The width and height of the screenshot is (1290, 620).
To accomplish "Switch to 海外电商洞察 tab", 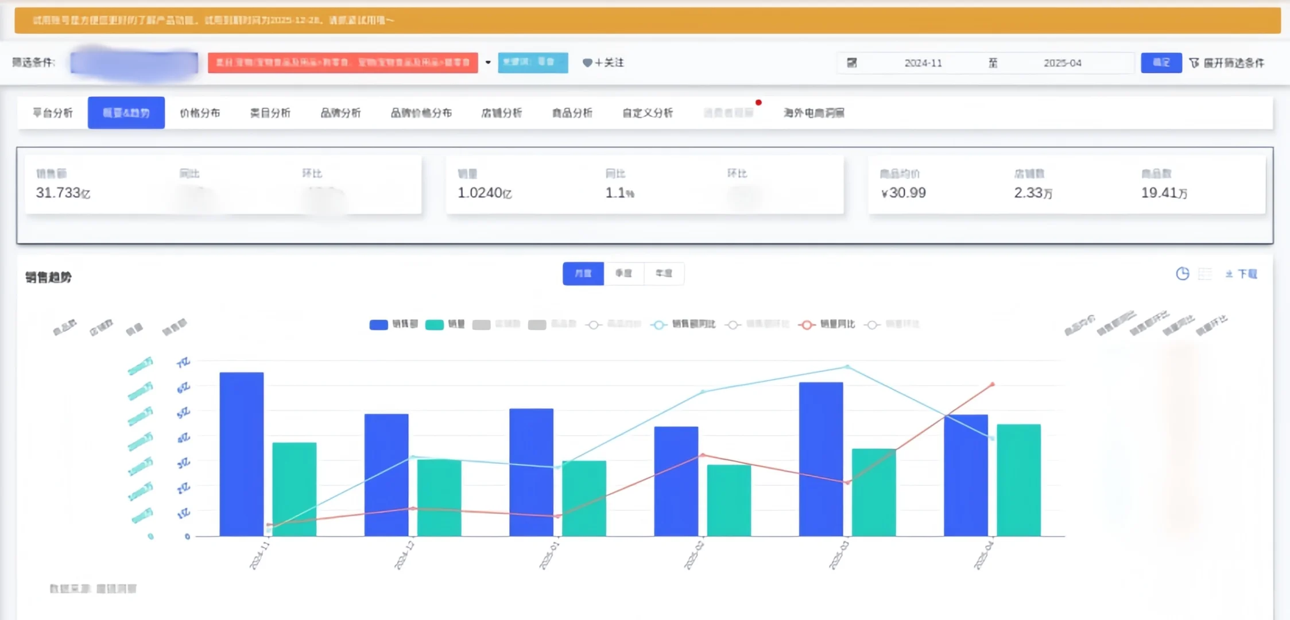I will click(x=814, y=113).
